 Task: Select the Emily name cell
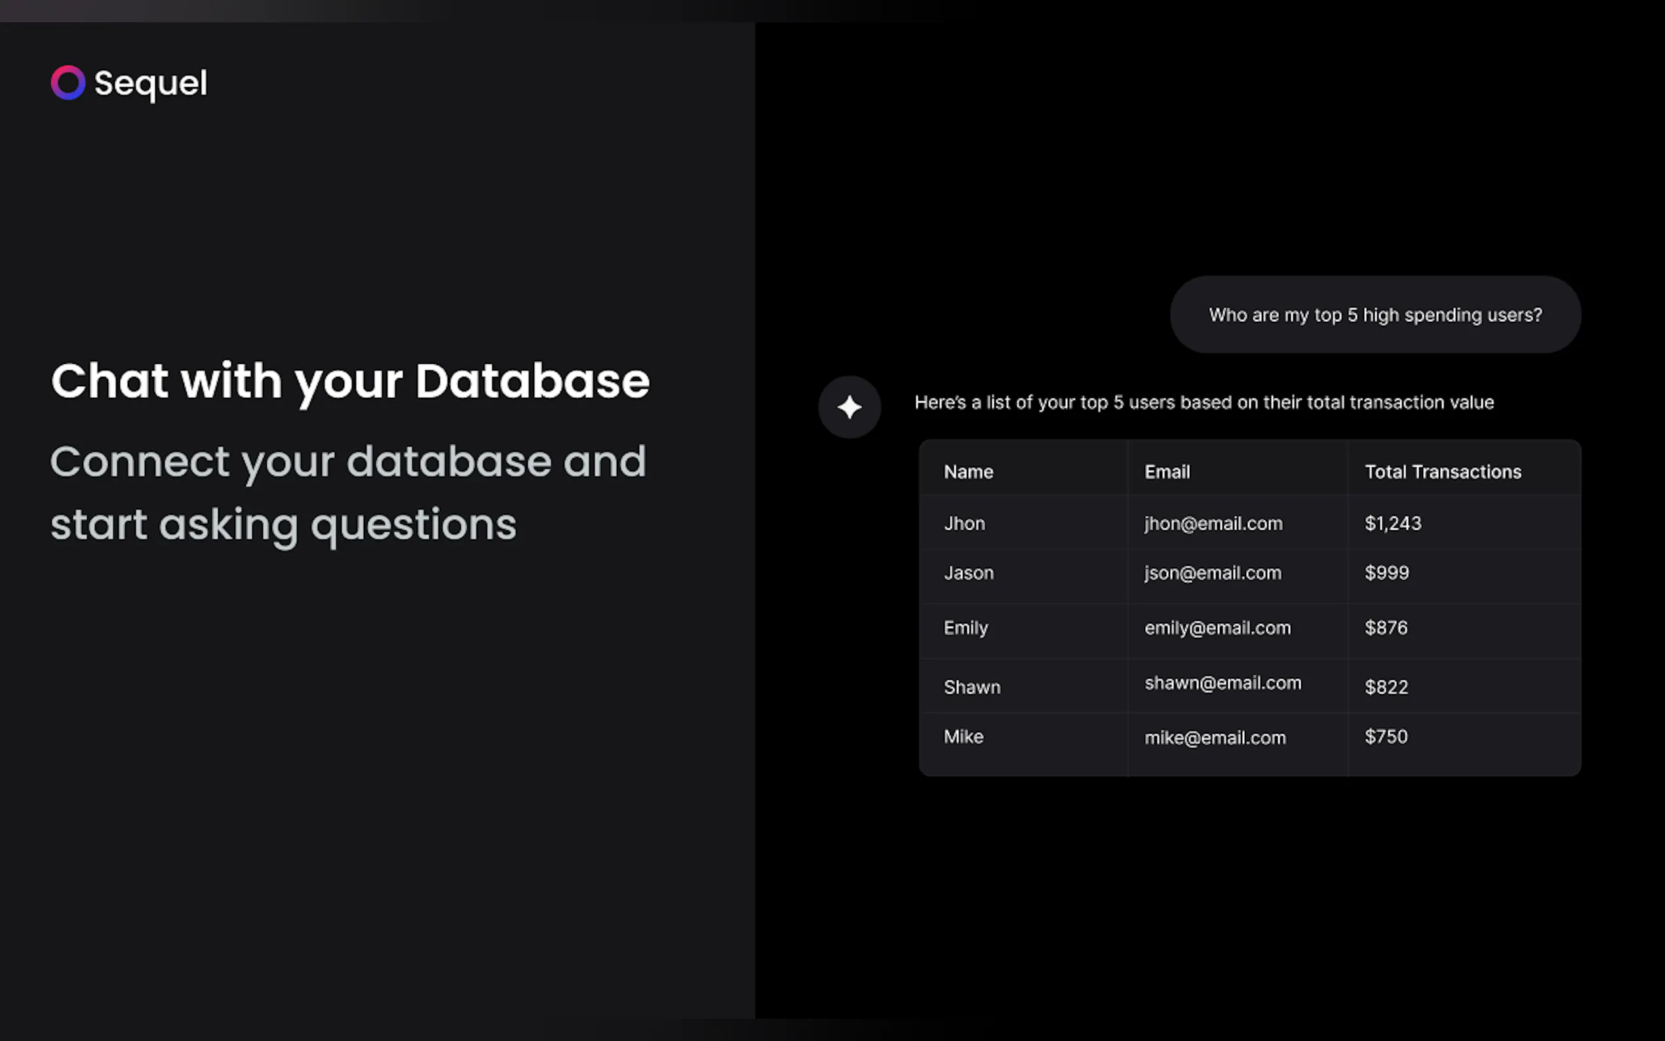(x=965, y=628)
